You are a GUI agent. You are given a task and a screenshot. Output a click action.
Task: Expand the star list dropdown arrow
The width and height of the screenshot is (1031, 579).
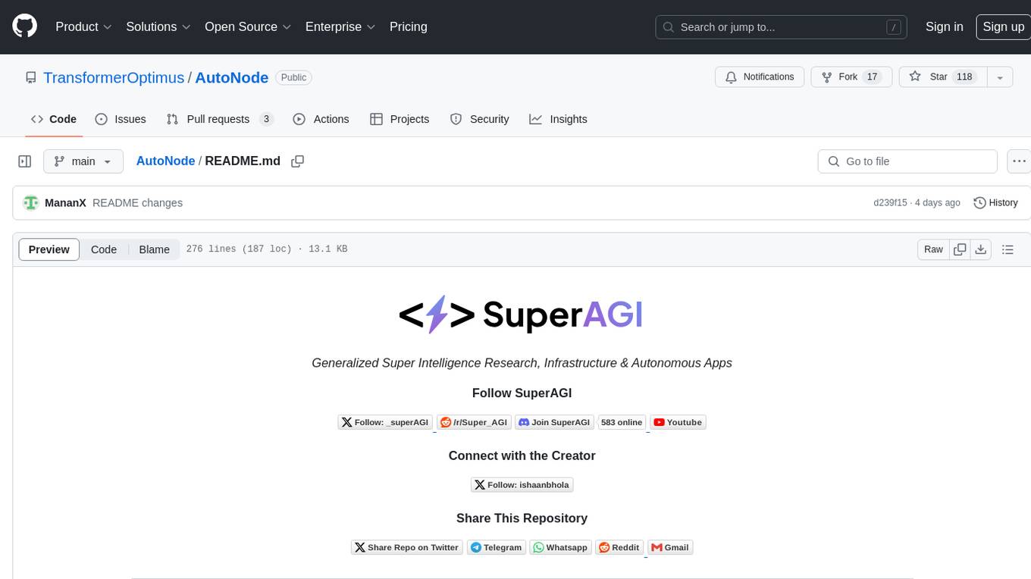pyautogui.click(x=1000, y=77)
